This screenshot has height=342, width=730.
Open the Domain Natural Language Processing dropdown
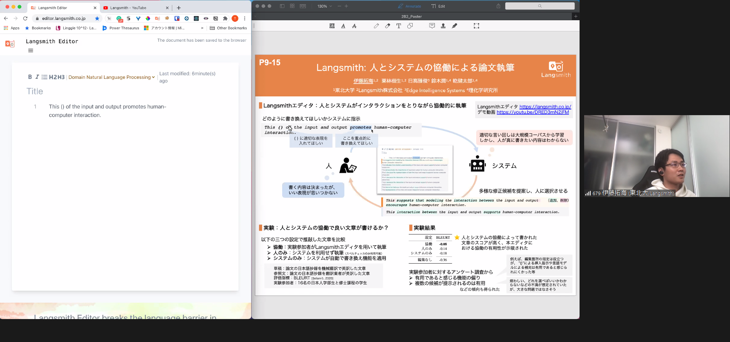point(112,77)
